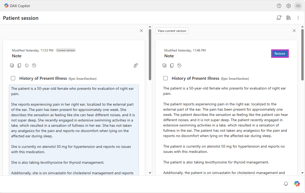Click the View current version button
Image resolution: width=305 pixels, height=193 pixels.
(172, 31)
